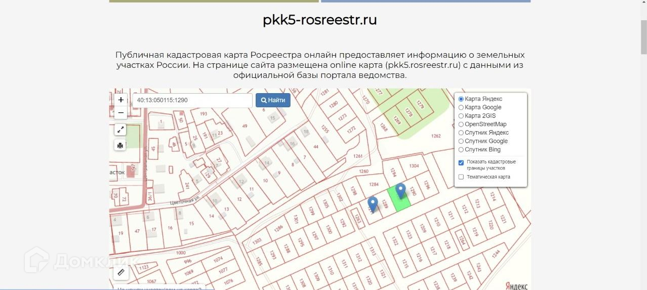Click parcel labeled 1290
Image resolution: width=647 pixels, height=290 pixels.
[413, 192]
